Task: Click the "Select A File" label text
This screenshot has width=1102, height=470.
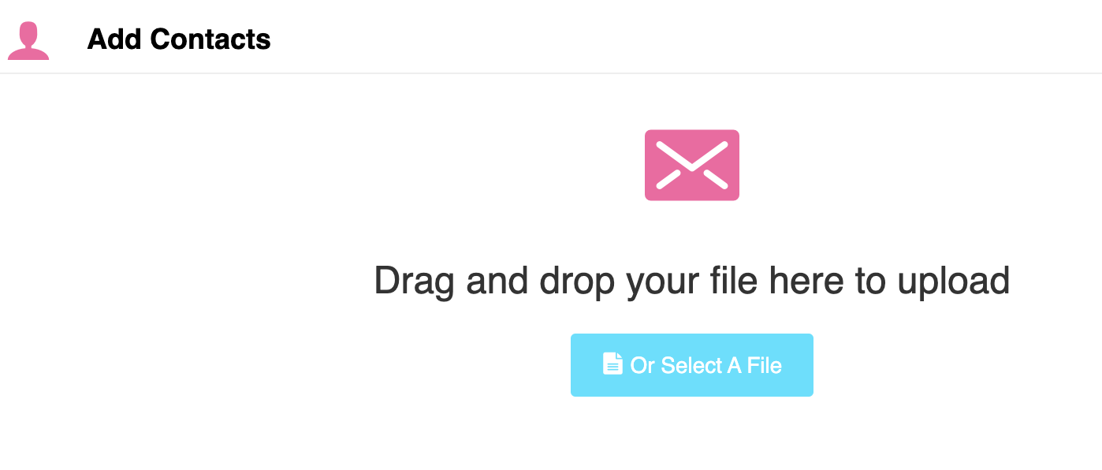Action: 721,366
